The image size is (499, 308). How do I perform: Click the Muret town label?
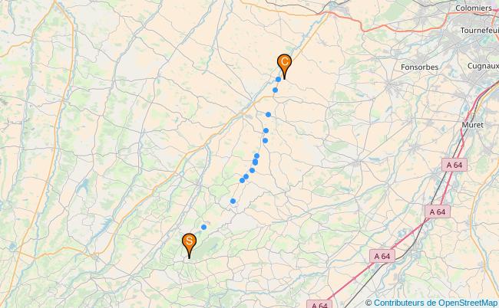pyautogui.click(x=473, y=125)
